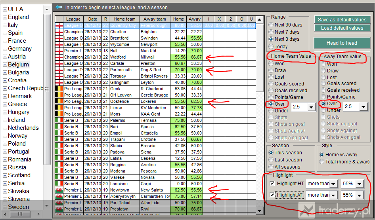Sort by the Date column header

[92, 19]
